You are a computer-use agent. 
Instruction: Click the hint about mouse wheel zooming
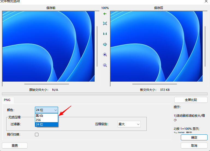point(189,118)
